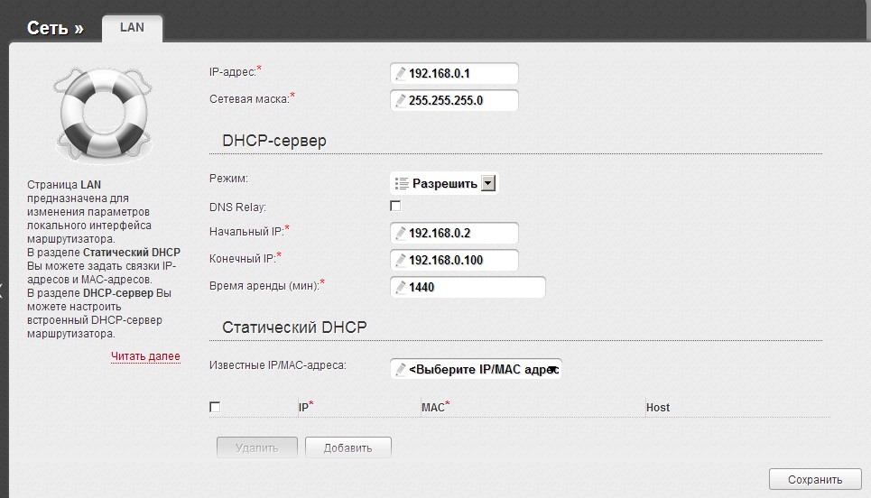Click the DNS Relay label
This screenshot has height=498, width=871.
(x=237, y=207)
